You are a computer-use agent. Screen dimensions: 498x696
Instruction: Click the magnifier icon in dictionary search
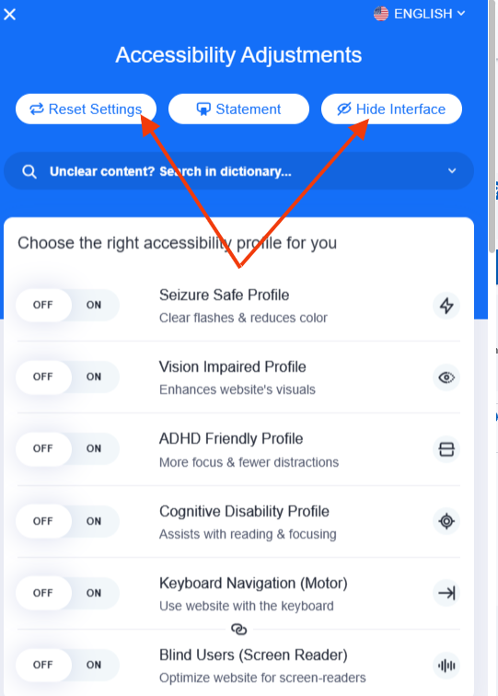29,171
